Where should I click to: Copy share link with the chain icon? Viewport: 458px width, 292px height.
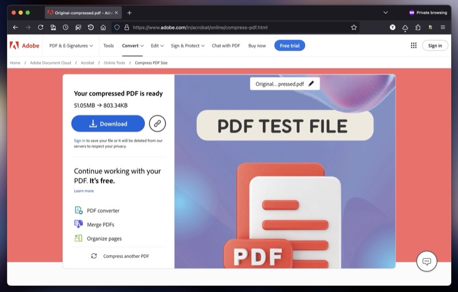157,124
